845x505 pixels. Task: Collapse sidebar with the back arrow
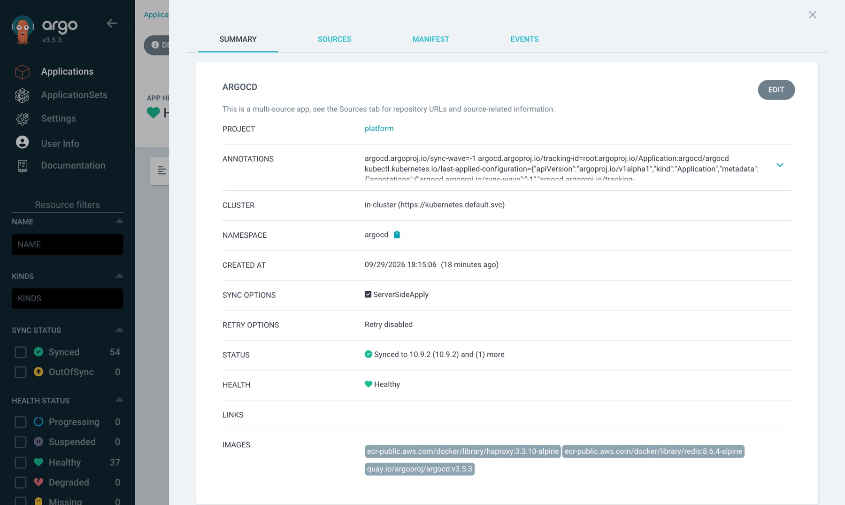[x=112, y=23]
